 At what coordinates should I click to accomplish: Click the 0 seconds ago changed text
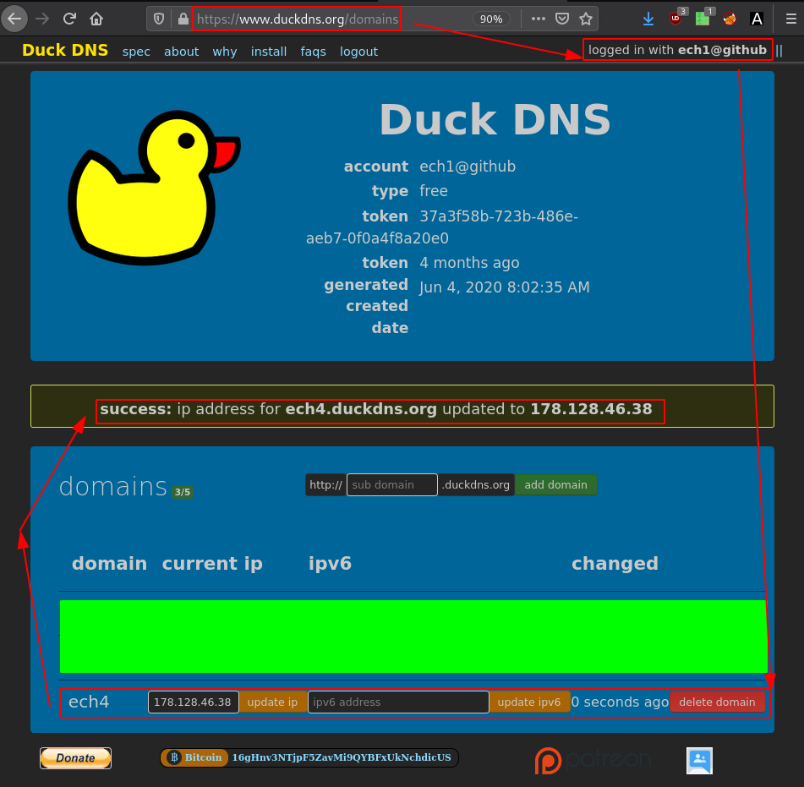click(620, 702)
